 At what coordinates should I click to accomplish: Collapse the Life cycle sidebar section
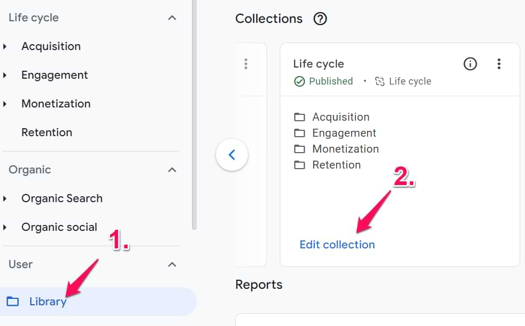pos(172,18)
